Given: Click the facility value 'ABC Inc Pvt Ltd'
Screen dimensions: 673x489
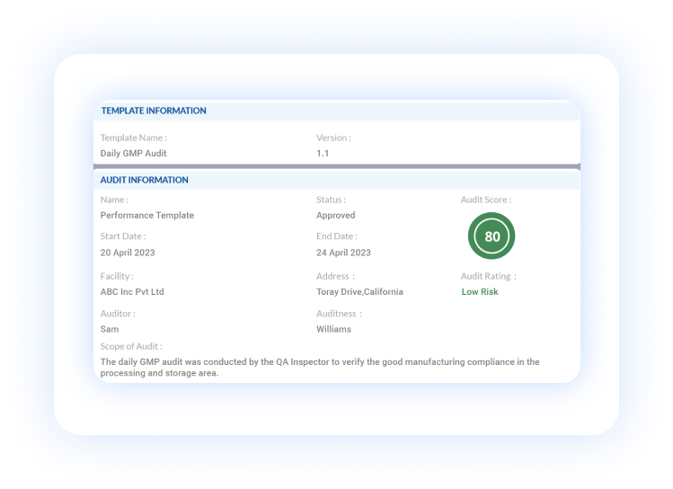Looking at the screenshot, I should coord(132,291).
